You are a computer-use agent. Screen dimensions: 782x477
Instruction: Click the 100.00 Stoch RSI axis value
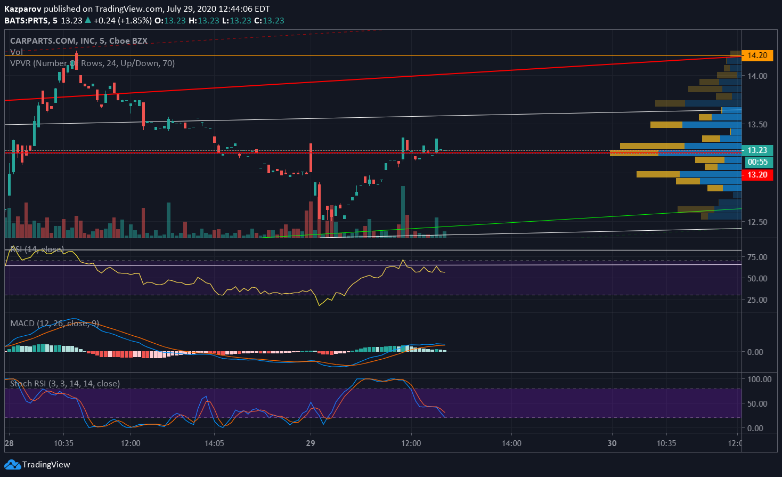tap(759, 379)
